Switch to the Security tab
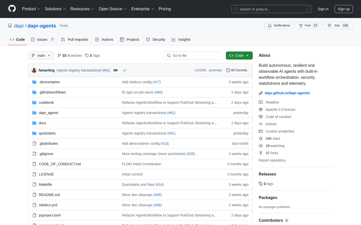The image size is (361, 225). [155, 39]
